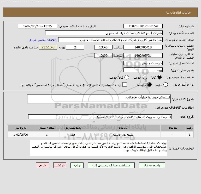This screenshot has height=194, width=201.
Task: Click the need date cell 1402/05/26
Action: click(x=21, y=135)
